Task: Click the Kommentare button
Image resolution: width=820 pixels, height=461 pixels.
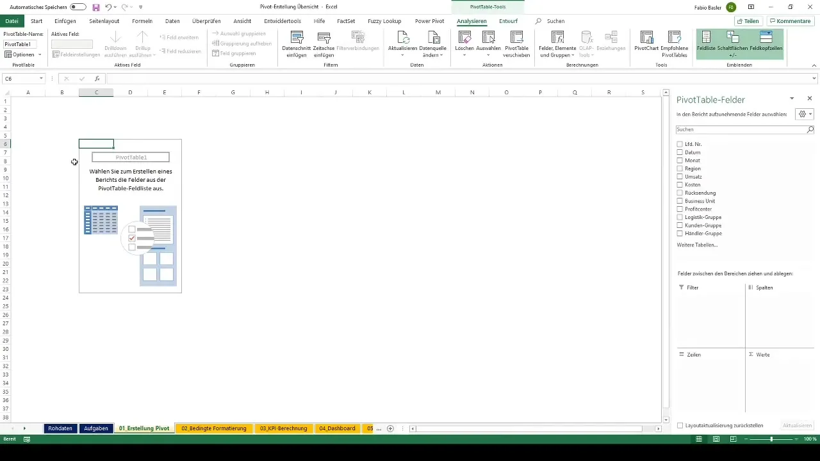Action: (791, 21)
